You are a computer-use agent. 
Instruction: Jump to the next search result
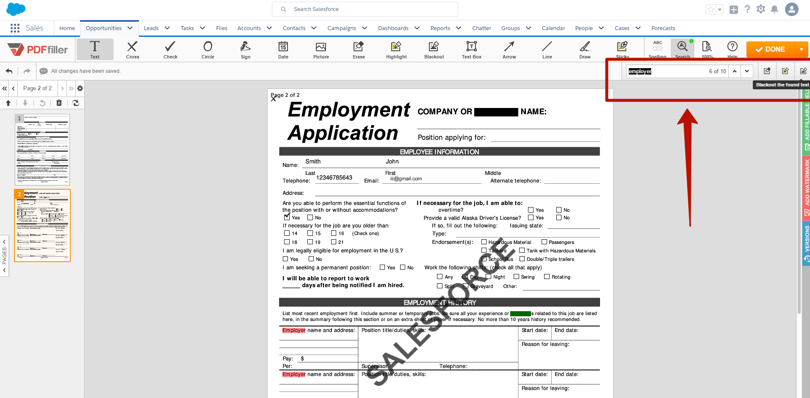747,71
